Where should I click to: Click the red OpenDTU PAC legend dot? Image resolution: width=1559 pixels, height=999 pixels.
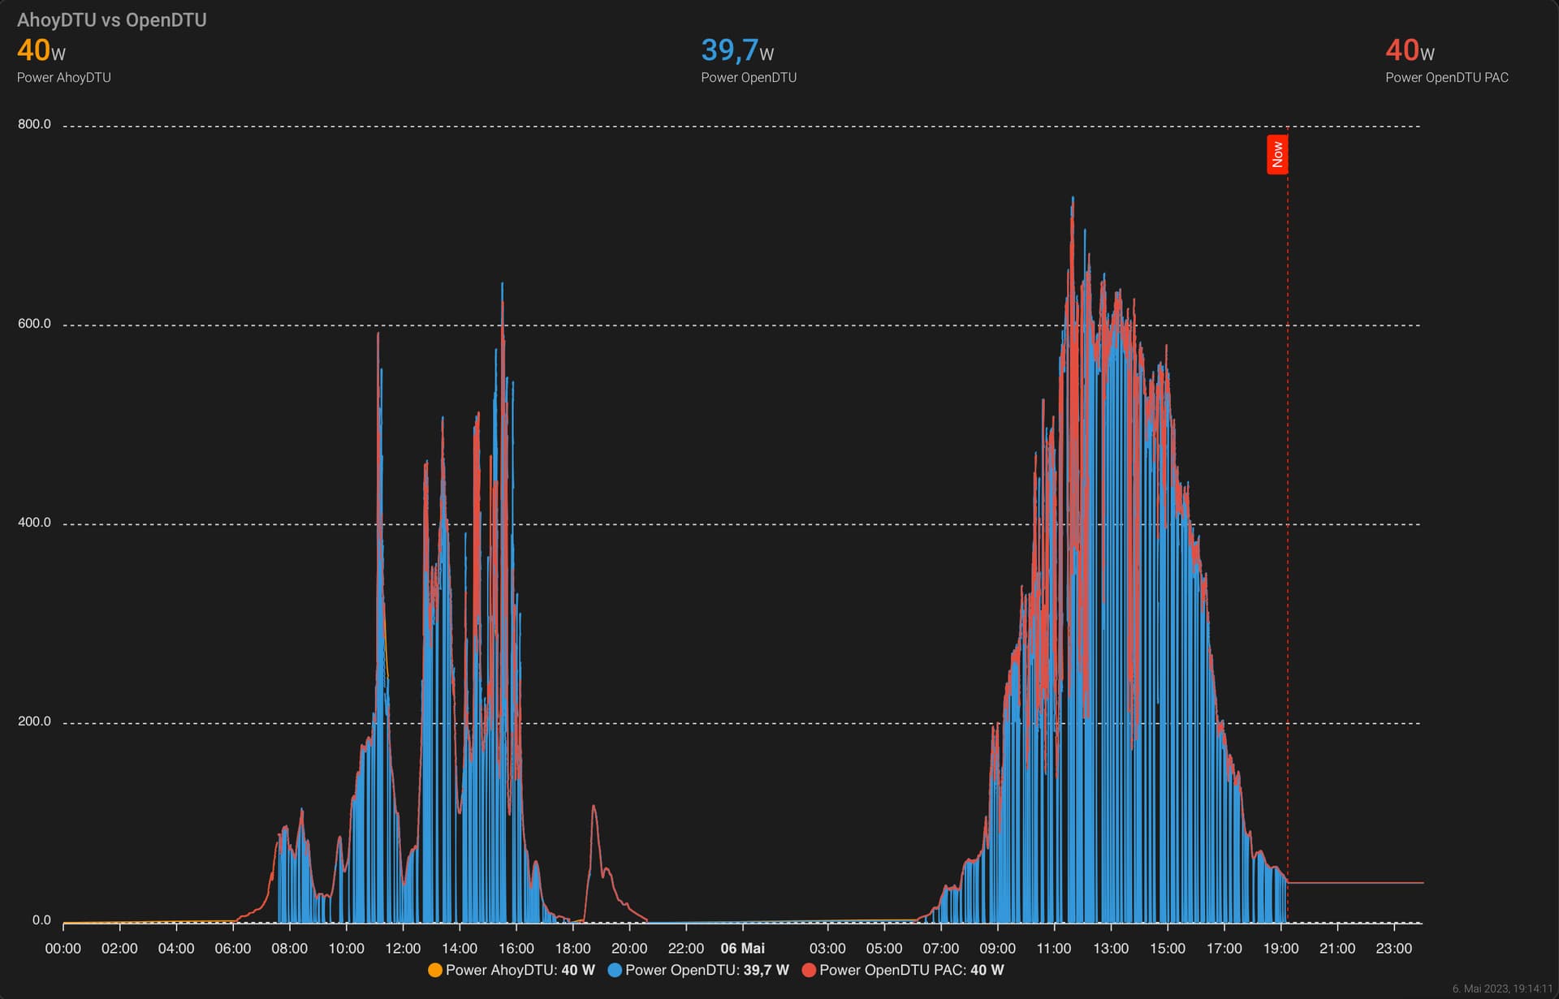(809, 970)
